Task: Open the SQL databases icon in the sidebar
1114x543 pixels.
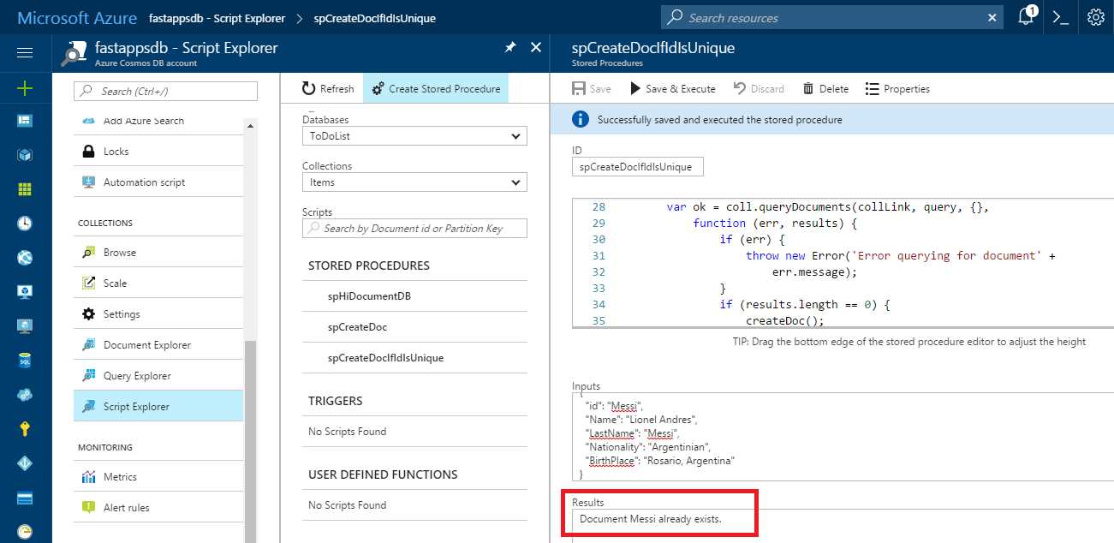Action: [25, 361]
